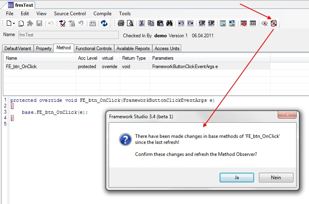Screen dimensions: 309x204
Task: Select the FE_btn_OnClick method row
Action: click(137, 67)
